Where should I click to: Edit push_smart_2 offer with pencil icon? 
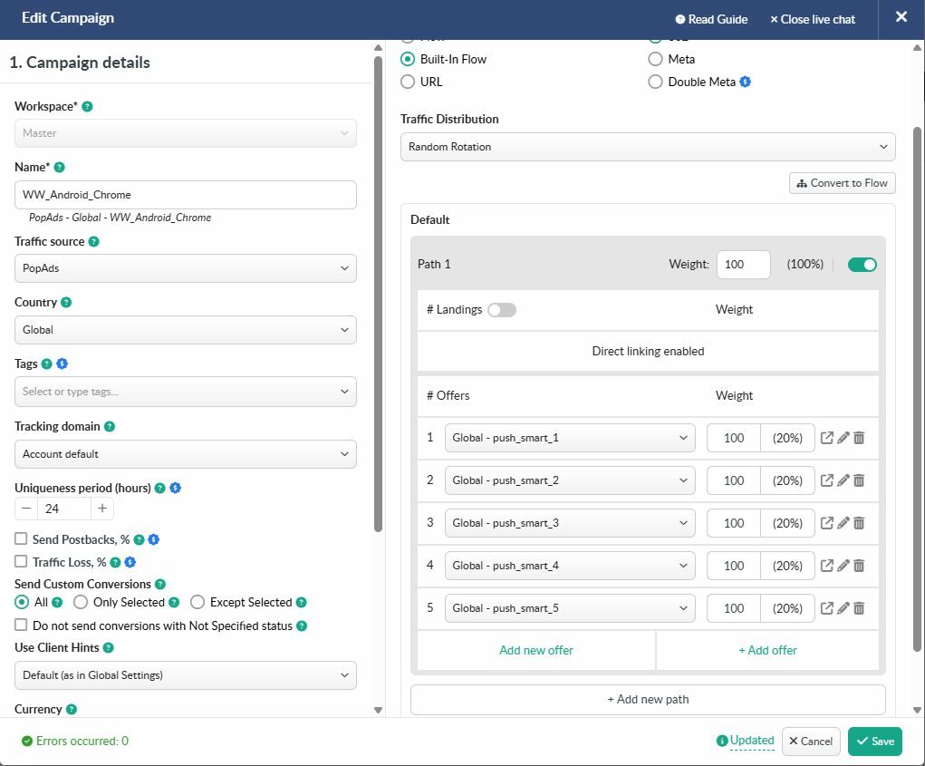click(843, 480)
